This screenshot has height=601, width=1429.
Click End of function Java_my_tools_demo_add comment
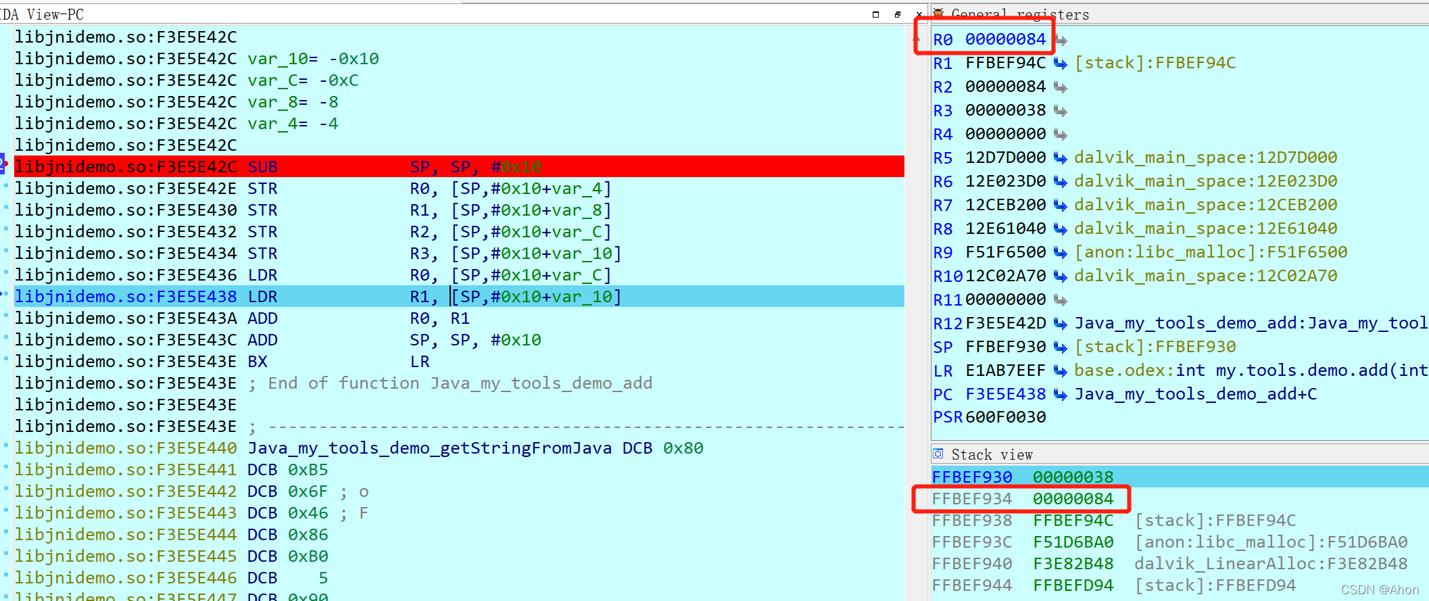click(450, 383)
